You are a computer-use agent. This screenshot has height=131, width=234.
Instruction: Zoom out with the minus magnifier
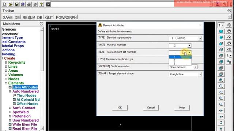click(221, 104)
